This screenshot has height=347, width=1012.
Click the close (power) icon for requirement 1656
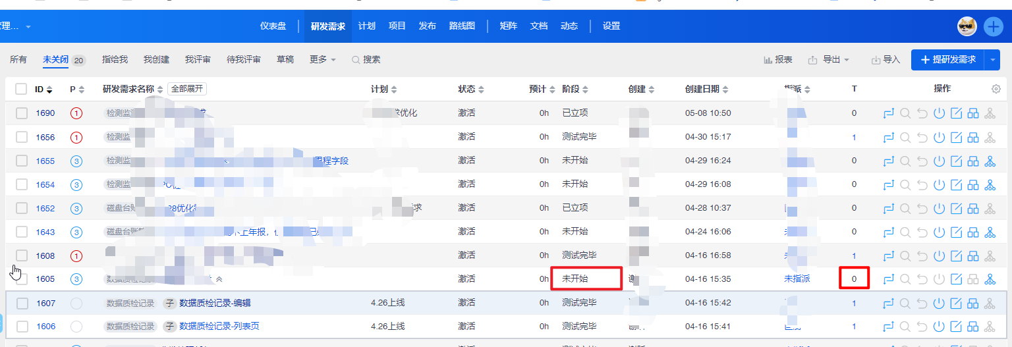(x=940, y=137)
